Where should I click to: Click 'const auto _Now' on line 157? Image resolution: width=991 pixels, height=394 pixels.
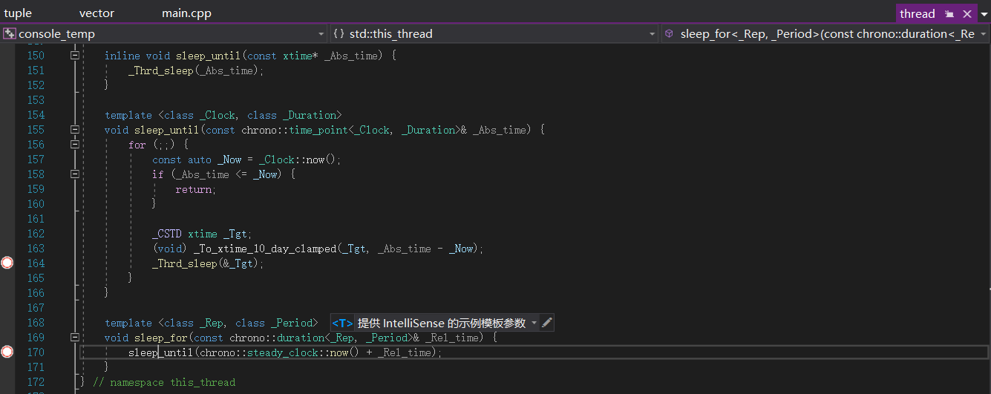(x=197, y=160)
